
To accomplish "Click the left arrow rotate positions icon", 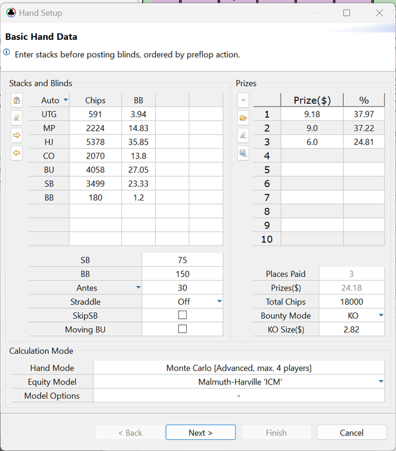I will coord(17,153).
